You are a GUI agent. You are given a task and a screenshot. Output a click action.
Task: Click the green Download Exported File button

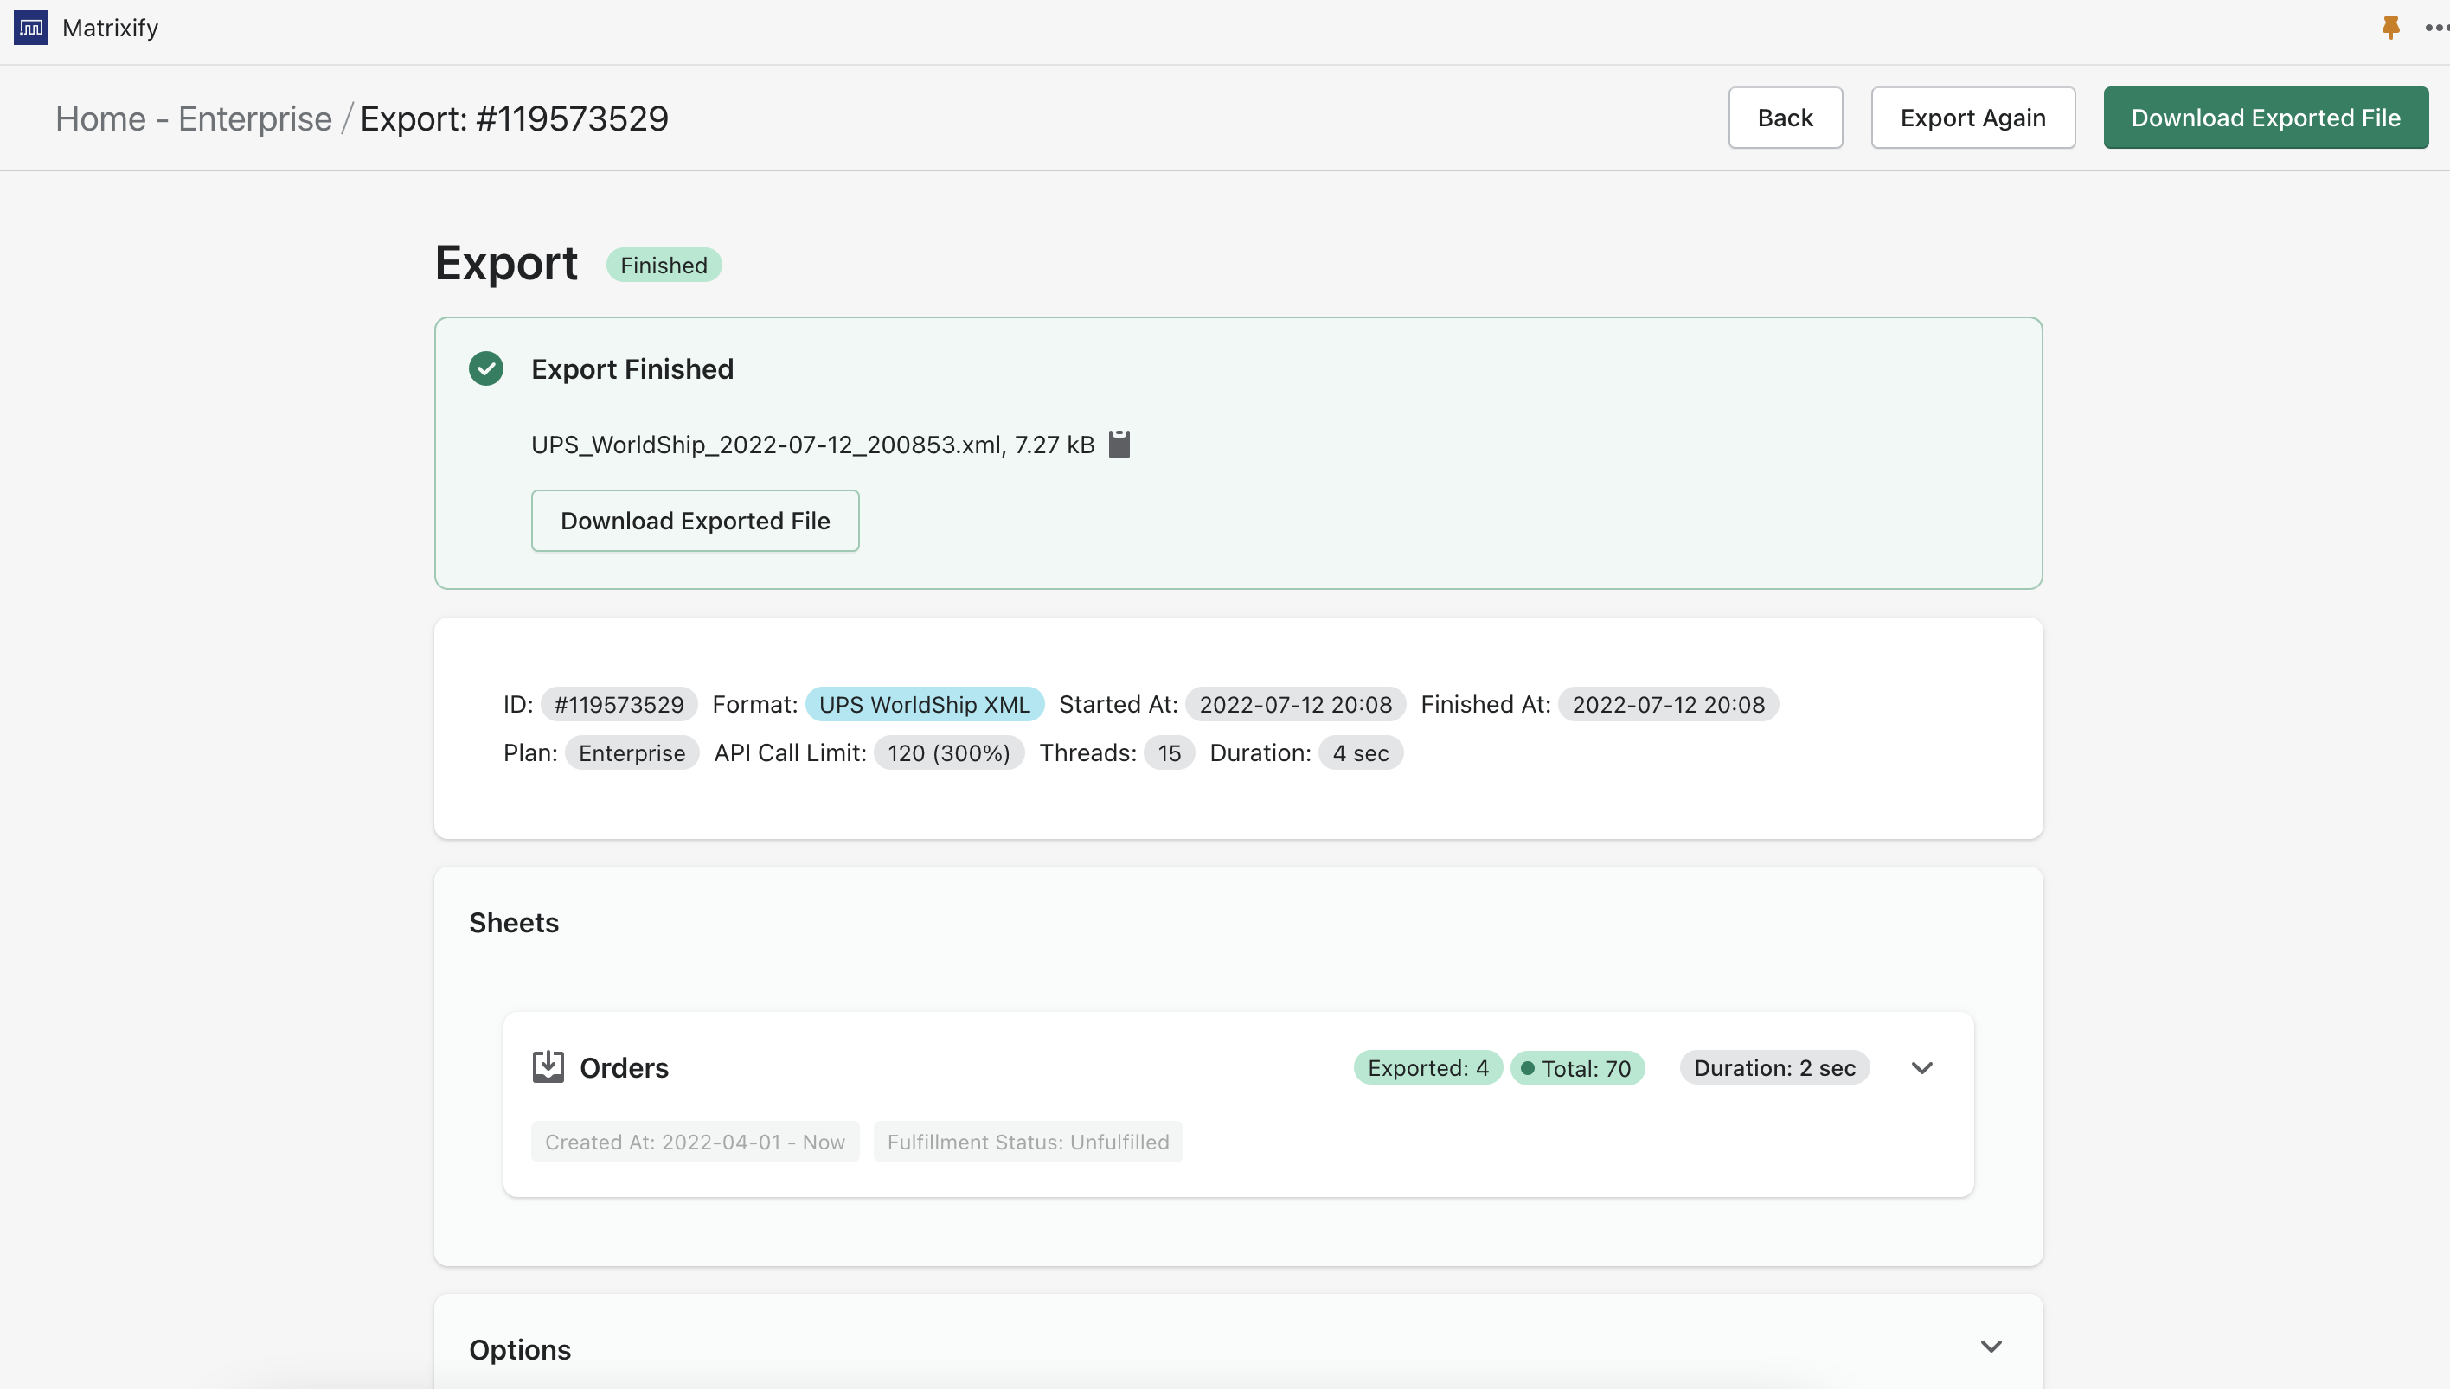[x=2266, y=117]
